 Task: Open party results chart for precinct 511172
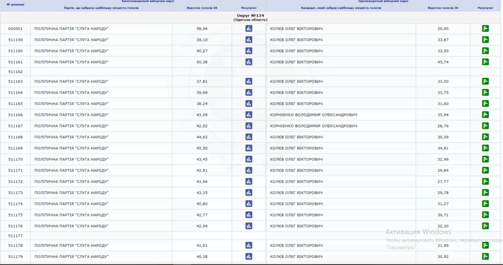(x=249, y=181)
